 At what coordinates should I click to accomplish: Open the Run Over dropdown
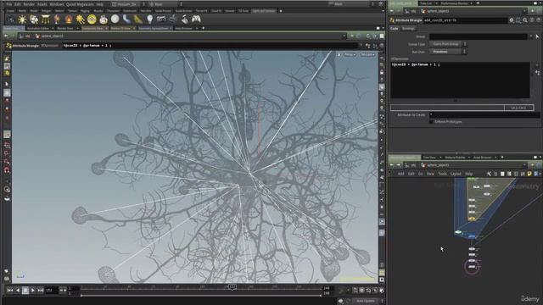(x=448, y=52)
